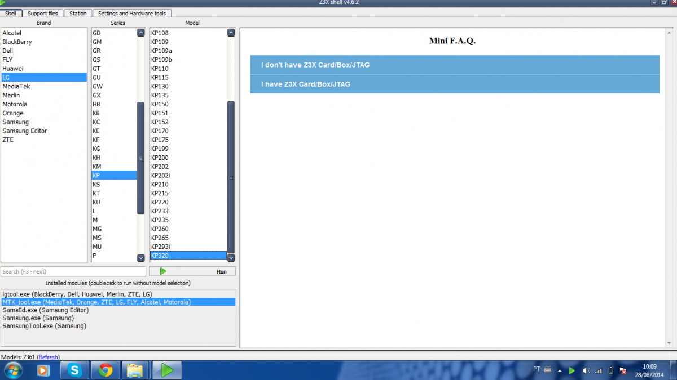Select SamsungTool.exe module
This screenshot has height=380, width=677.
pos(118,325)
